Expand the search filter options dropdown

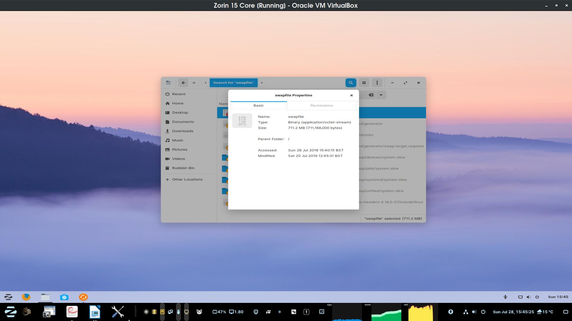381,95
